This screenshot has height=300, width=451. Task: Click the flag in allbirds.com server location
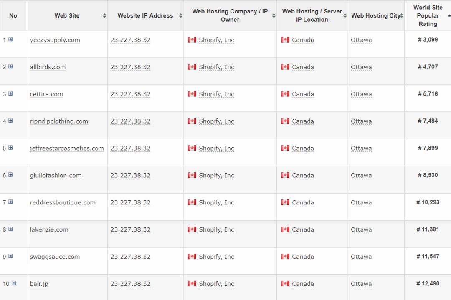[285, 67]
